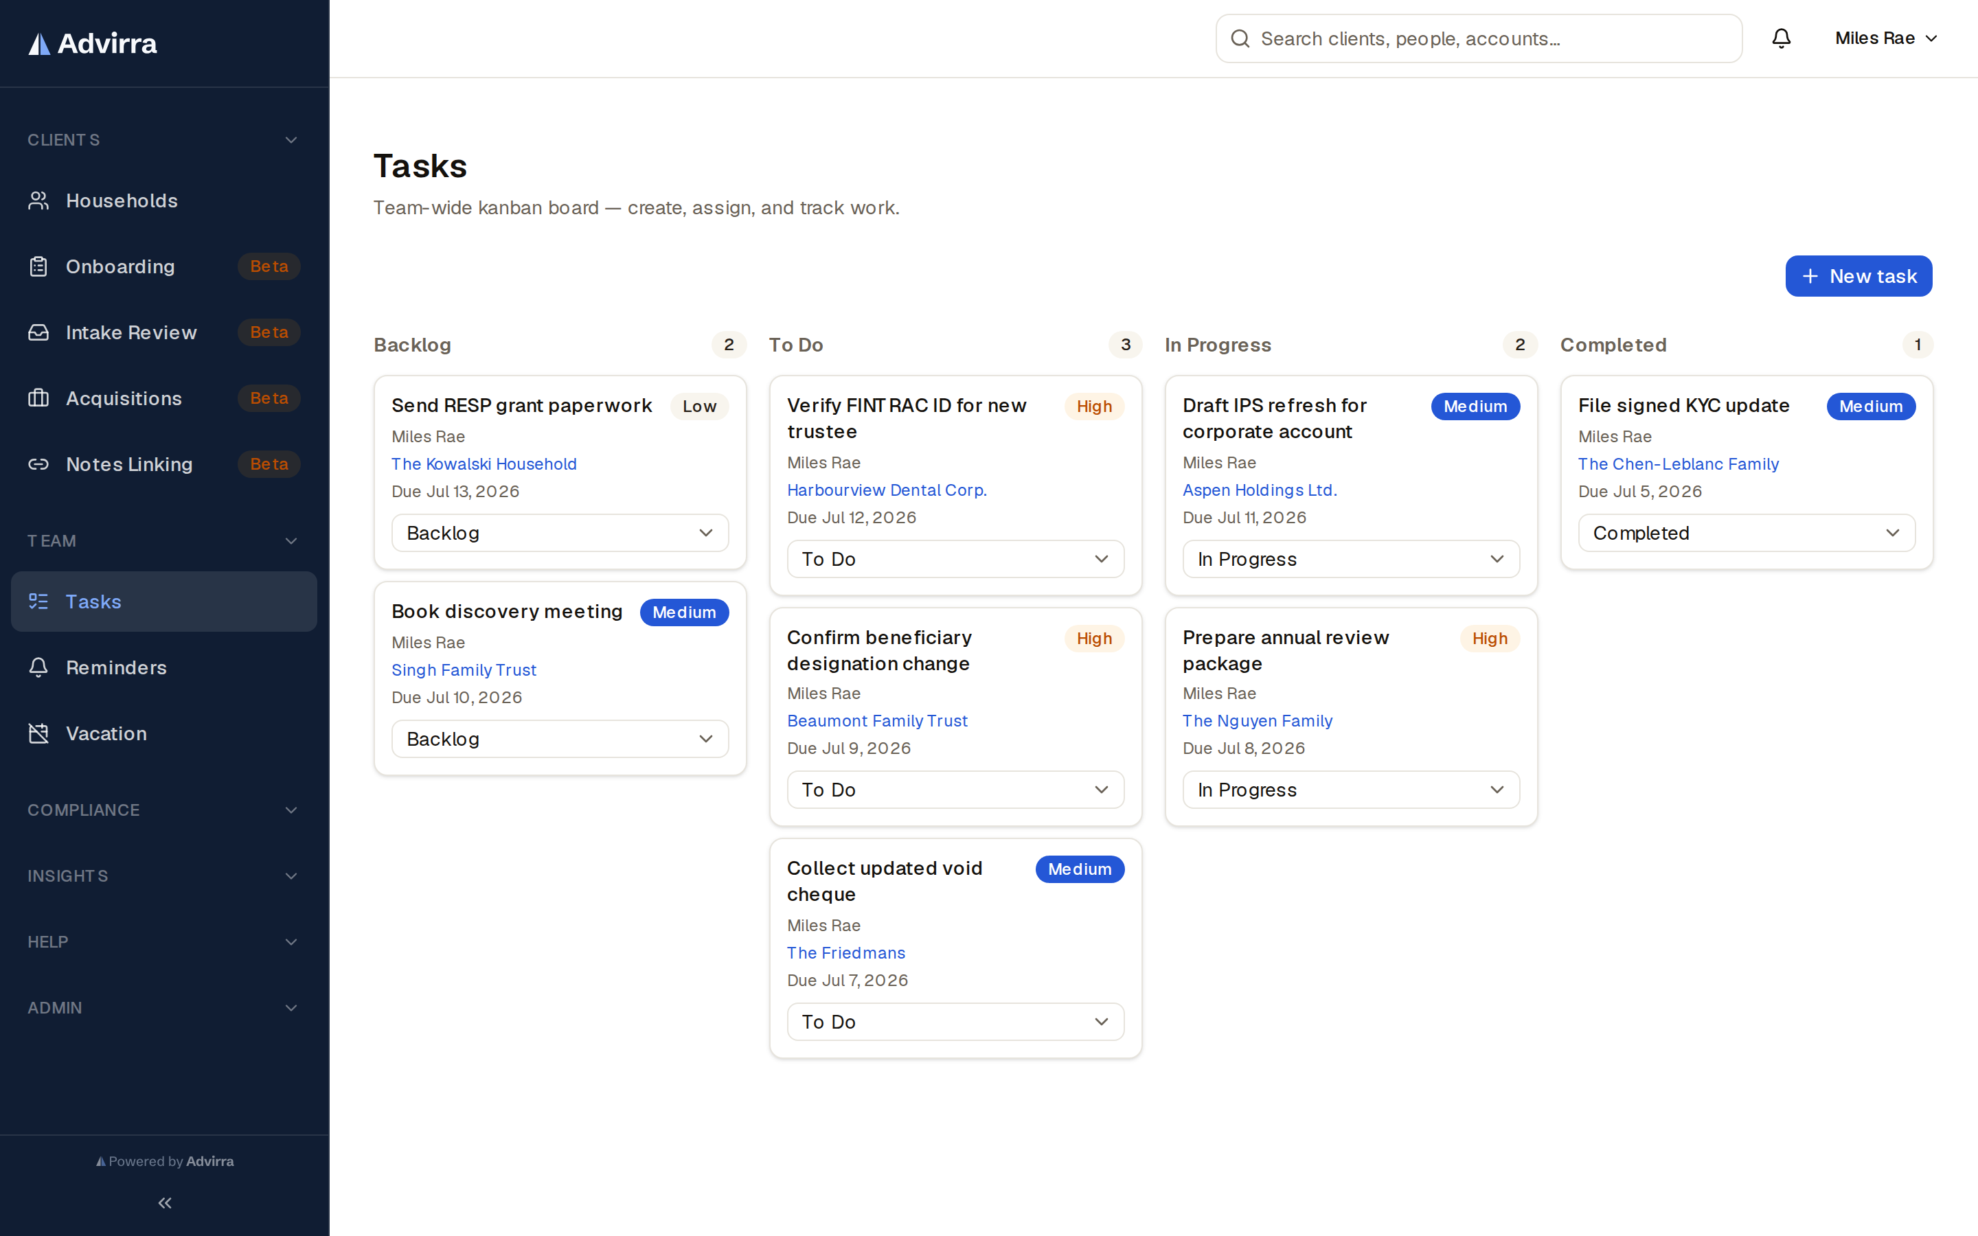Image resolution: width=1978 pixels, height=1236 pixels.
Task: Go to Households page
Action: click(x=164, y=201)
